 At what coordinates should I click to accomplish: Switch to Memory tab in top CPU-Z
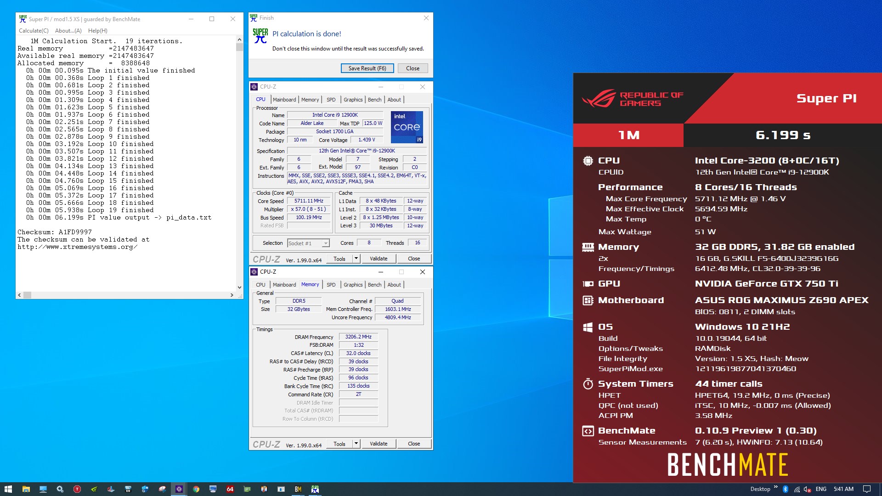tap(310, 100)
